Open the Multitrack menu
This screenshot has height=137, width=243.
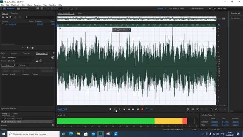pos(15,5)
